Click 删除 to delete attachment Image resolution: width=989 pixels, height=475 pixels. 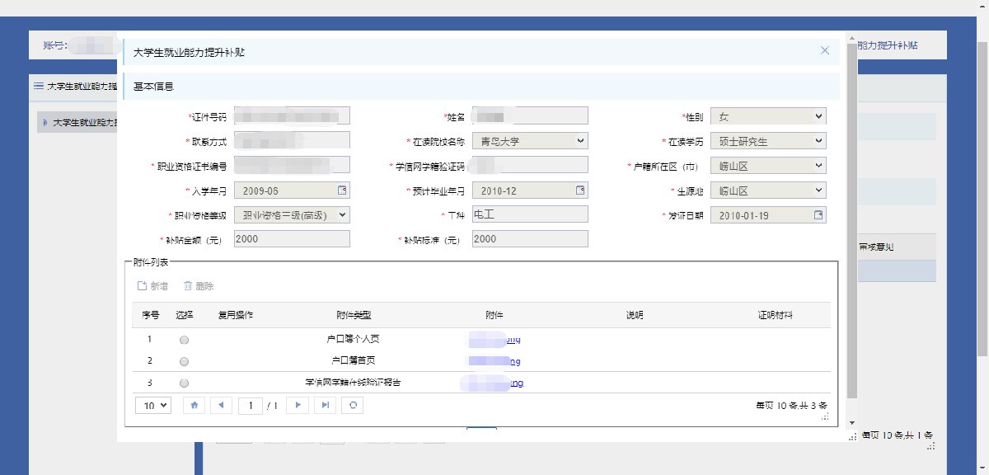click(199, 286)
